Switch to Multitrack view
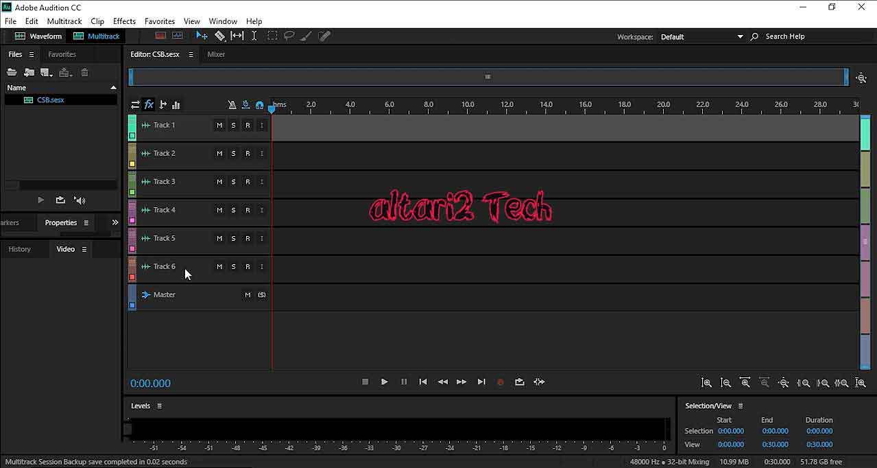 (x=97, y=36)
